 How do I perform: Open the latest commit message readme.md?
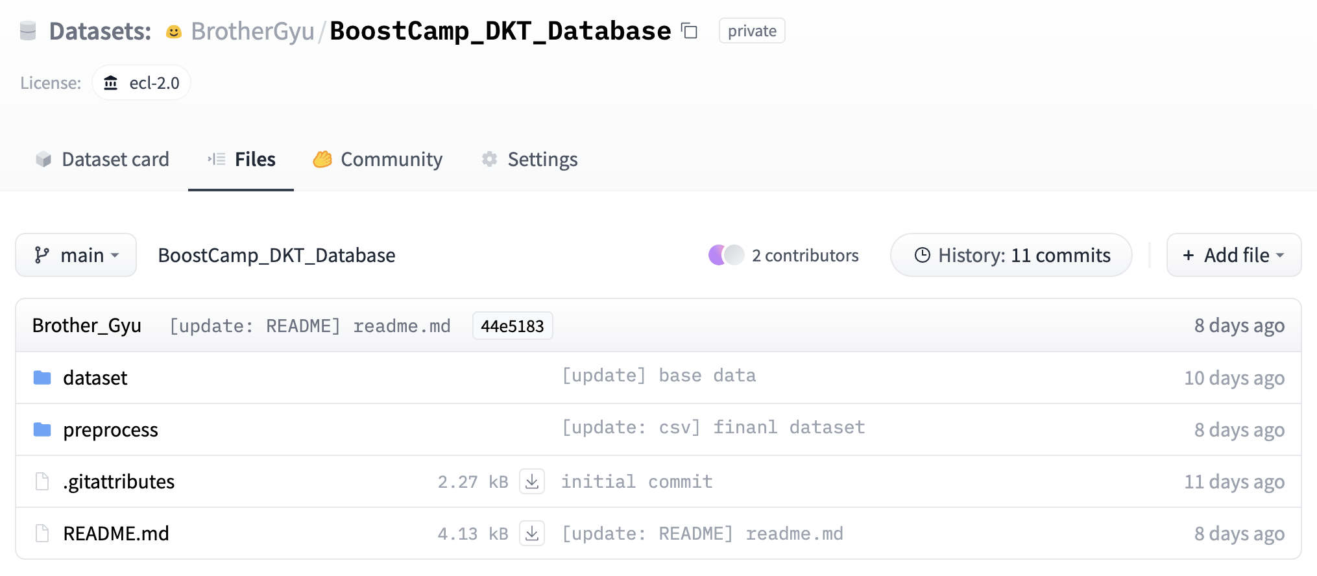pos(309,326)
